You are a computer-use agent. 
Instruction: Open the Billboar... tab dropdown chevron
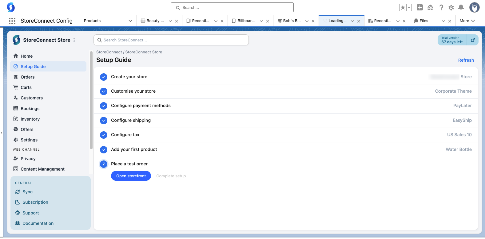click(261, 21)
